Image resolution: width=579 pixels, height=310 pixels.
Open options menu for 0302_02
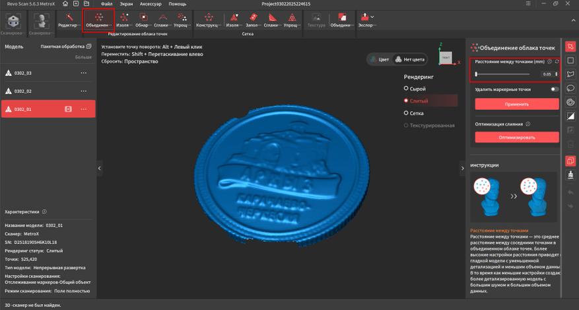click(84, 91)
